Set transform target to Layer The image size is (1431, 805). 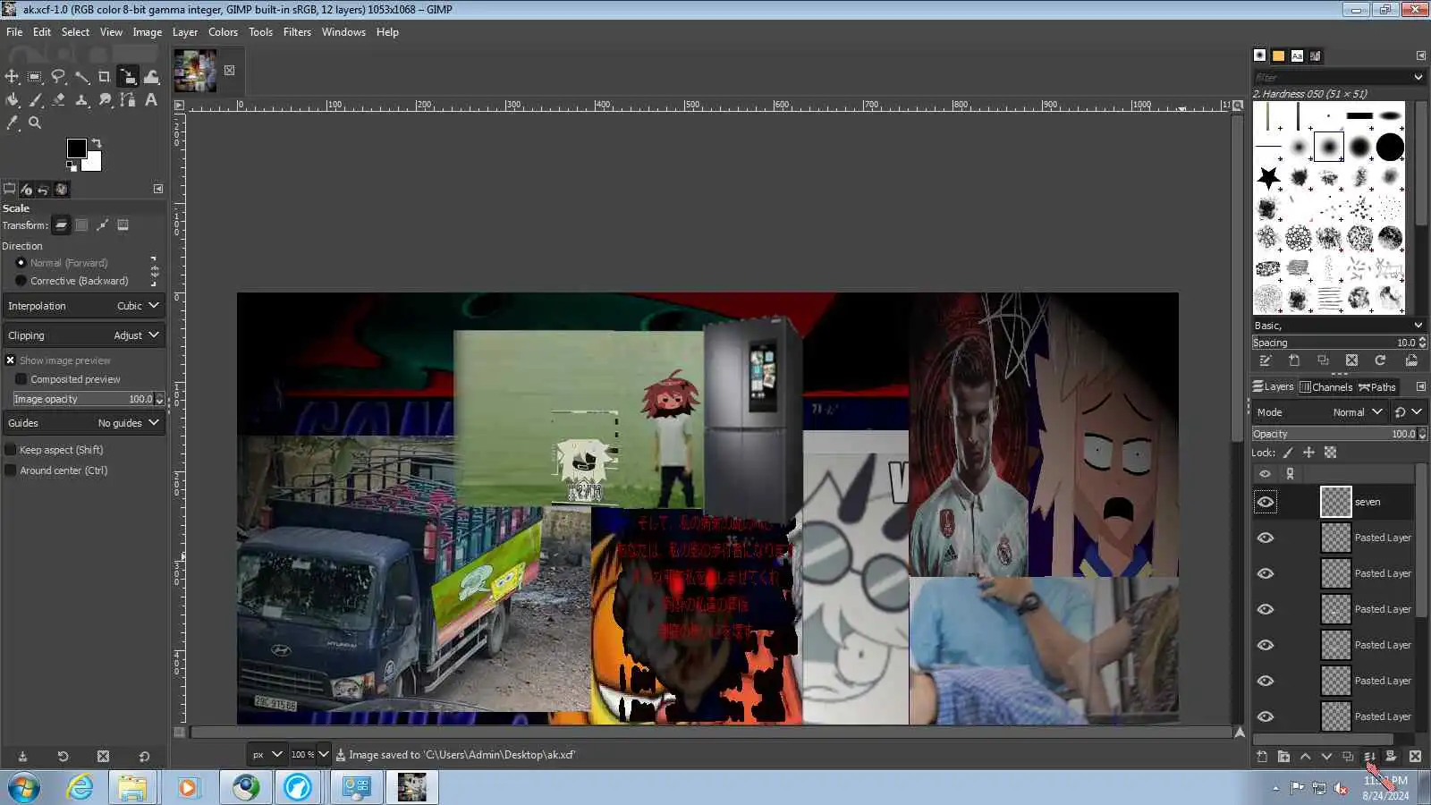click(62, 225)
